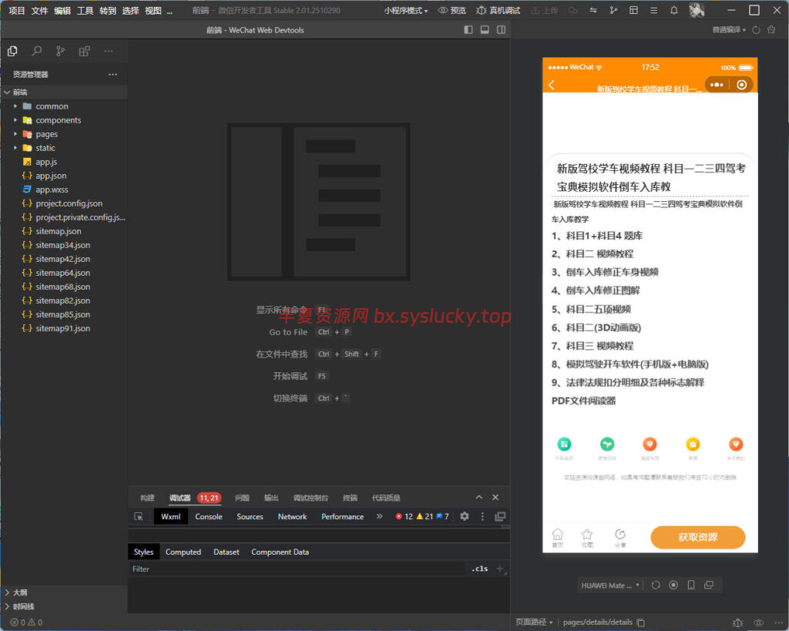The width and height of the screenshot is (789, 631).
Task: Toggle the .cls class editor in Styles
Action: coord(479,569)
